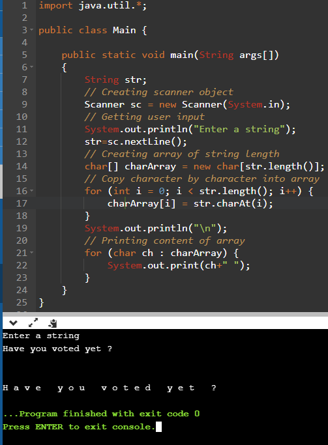
Task: Click the '// Creating scanner object' comment
Action: point(158,92)
